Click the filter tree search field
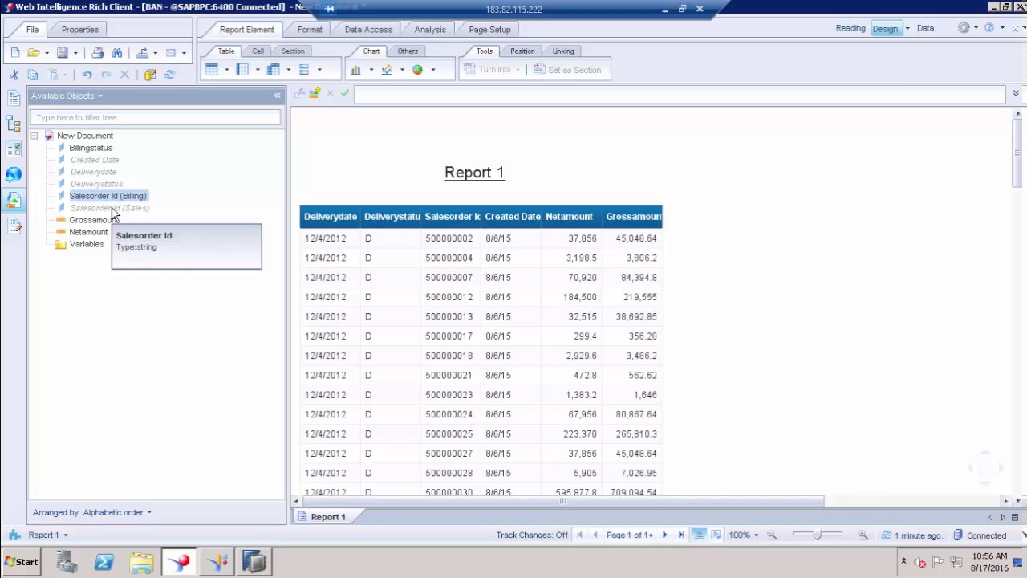This screenshot has height=578, width=1027. coord(156,117)
